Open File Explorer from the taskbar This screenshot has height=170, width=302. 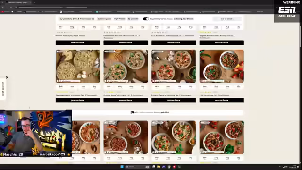(159, 167)
